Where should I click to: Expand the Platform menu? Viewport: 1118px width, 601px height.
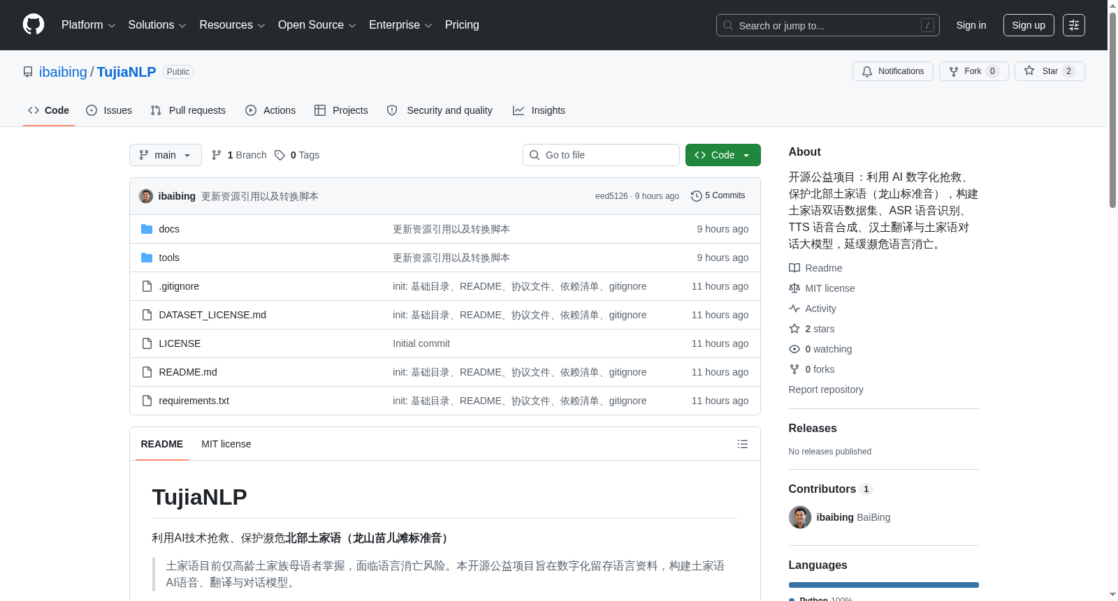tap(88, 25)
